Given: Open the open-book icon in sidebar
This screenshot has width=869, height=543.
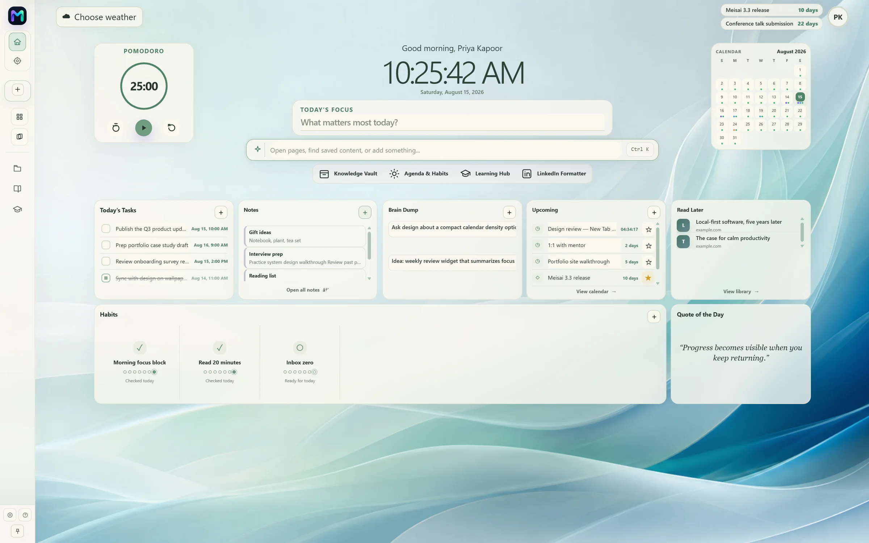Looking at the screenshot, I should [17, 189].
